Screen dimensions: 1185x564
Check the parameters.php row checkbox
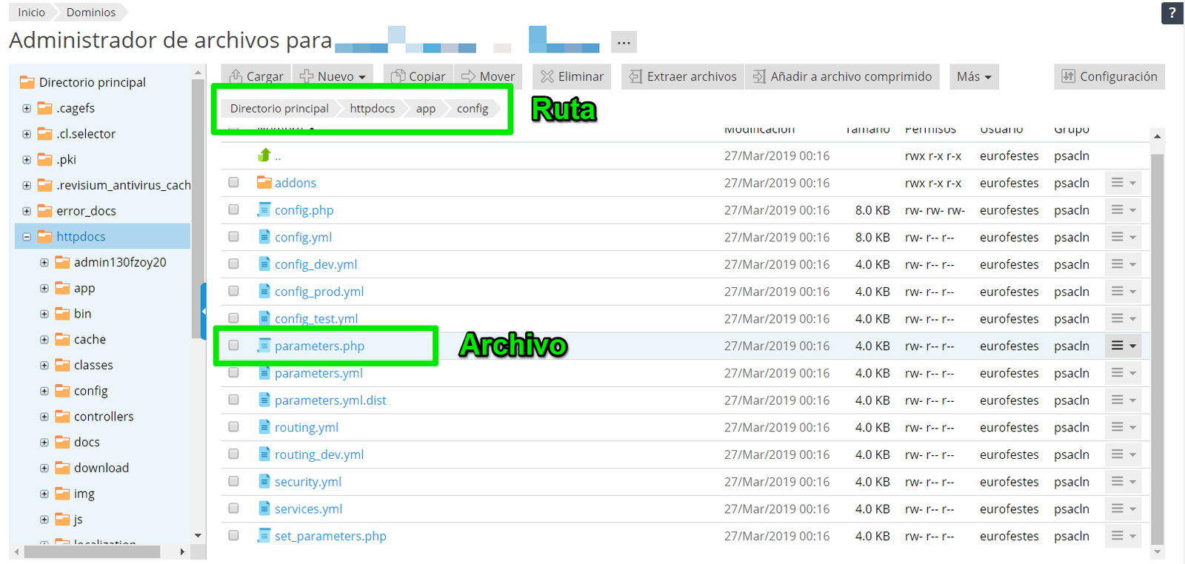[x=233, y=345]
